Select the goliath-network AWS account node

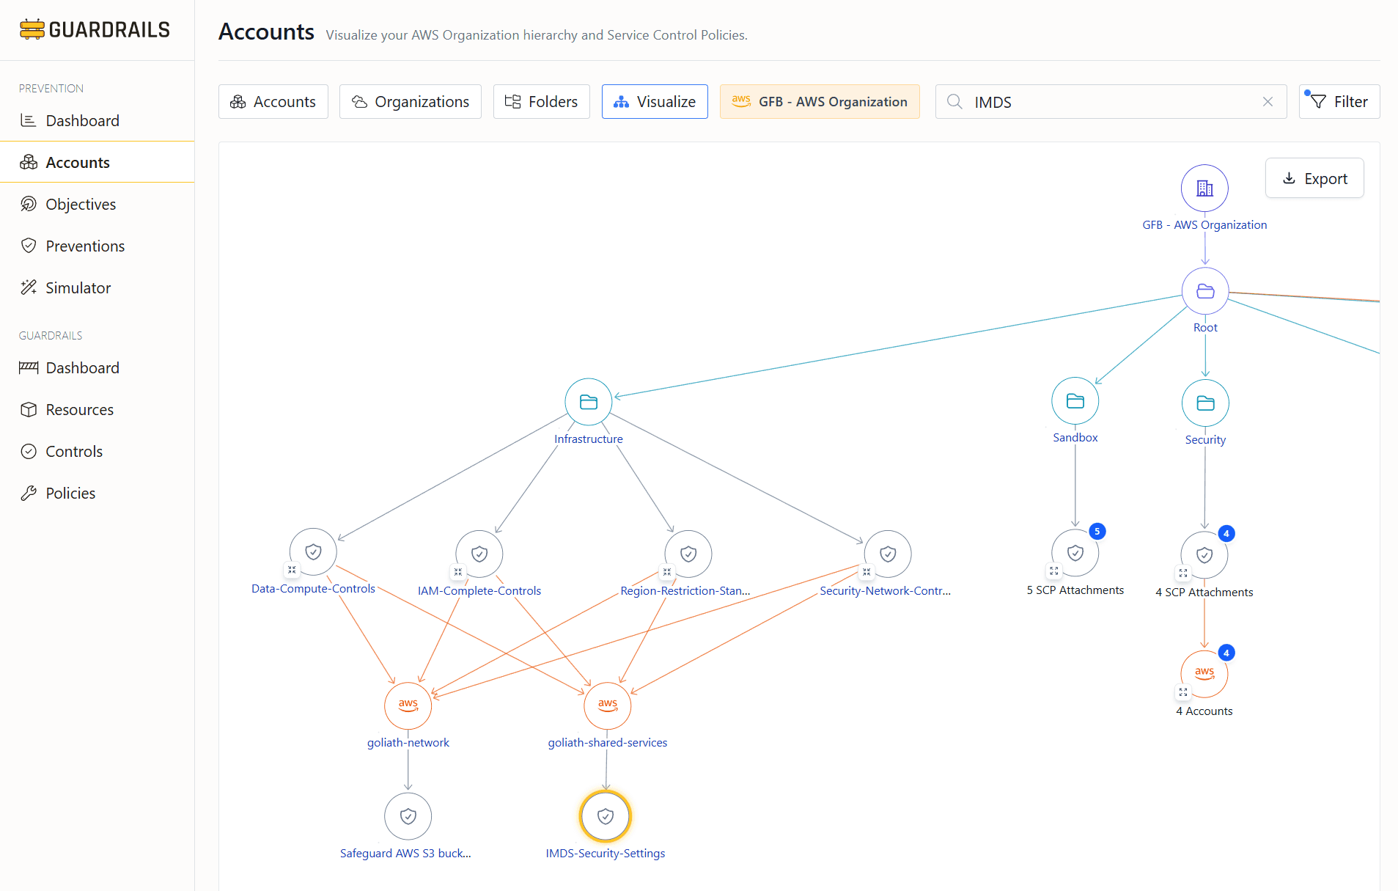pyautogui.click(x=408, y=705)
